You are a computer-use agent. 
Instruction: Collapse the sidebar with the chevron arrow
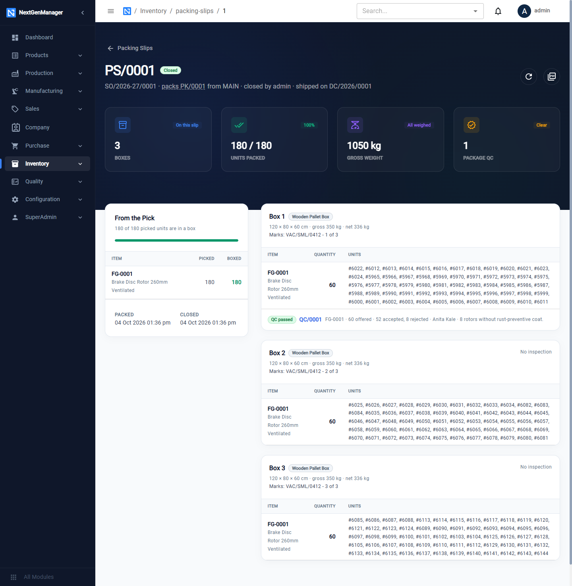click(x=83, y=13)
